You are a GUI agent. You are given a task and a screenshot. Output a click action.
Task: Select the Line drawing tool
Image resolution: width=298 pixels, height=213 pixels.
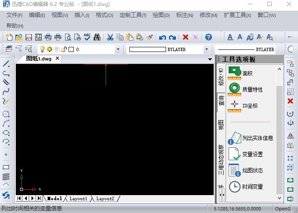(6, 64)
